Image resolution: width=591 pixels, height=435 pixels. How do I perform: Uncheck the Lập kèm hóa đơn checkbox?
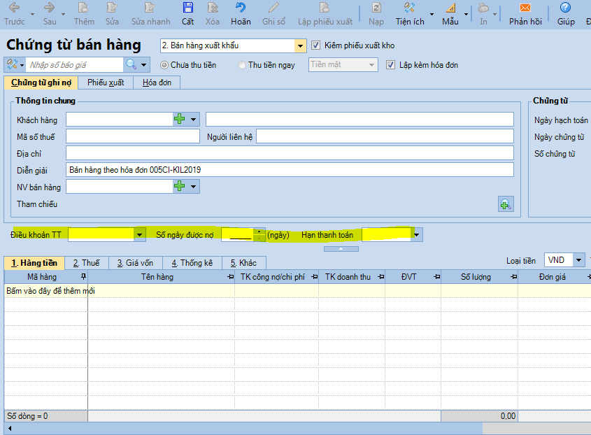pyautogui.click(x=391, y=65)
